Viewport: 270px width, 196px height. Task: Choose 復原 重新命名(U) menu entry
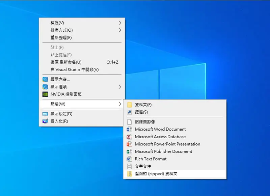pos(82,62)
